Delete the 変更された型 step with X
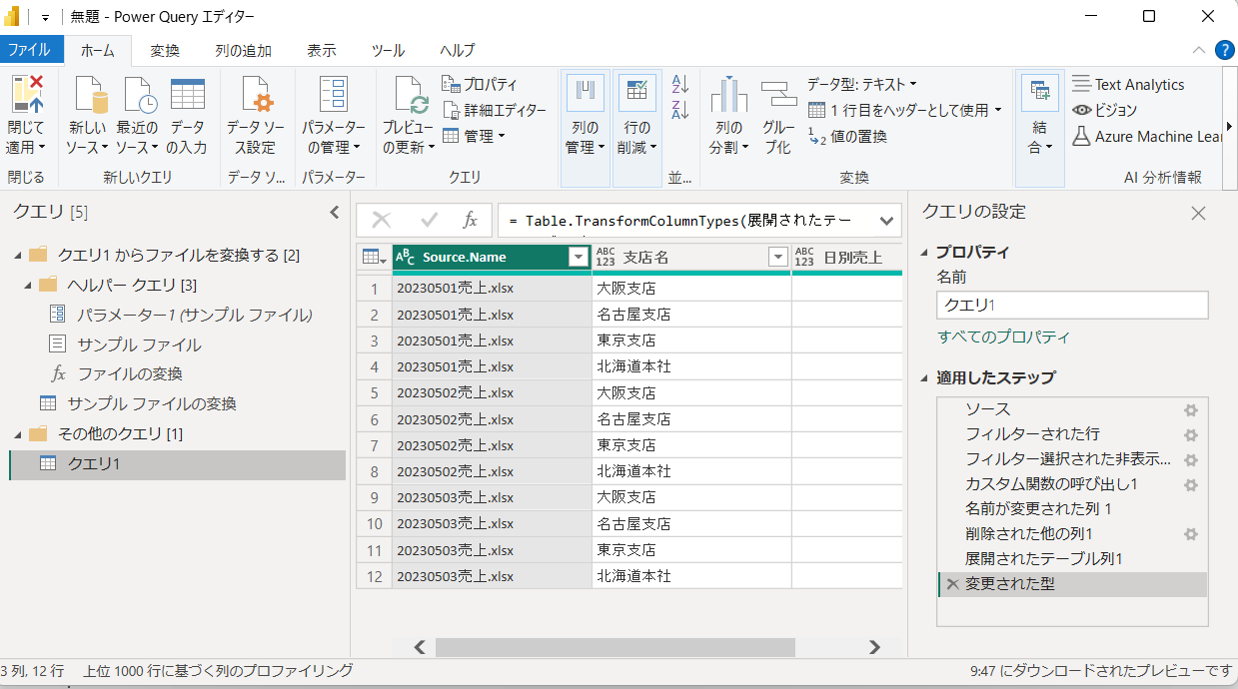The image size is (1238, 689). pyautogui.click(x=952, y=584)
